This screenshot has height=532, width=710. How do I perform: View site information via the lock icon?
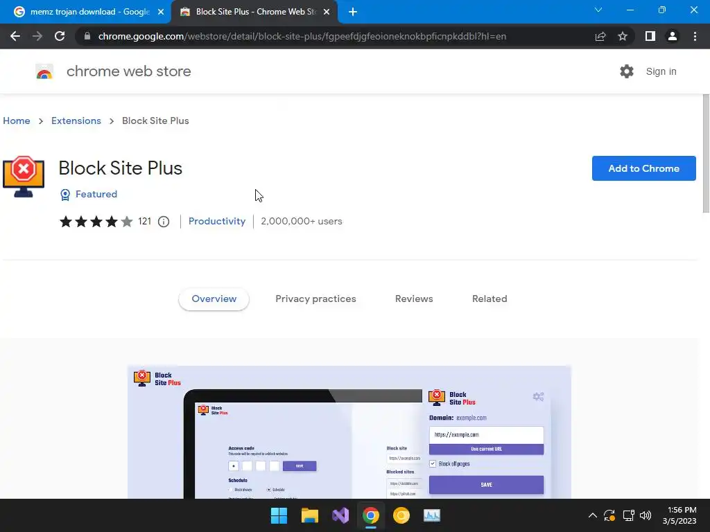[87, 36]
